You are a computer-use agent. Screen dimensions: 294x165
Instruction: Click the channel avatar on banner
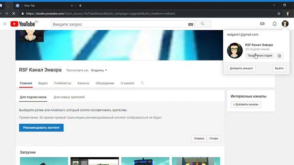[31, 36]
